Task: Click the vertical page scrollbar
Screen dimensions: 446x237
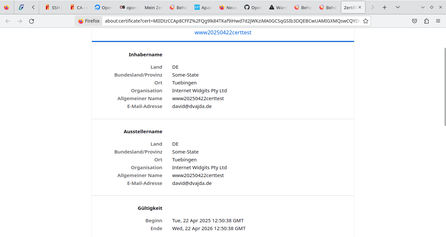Action: 445,87
